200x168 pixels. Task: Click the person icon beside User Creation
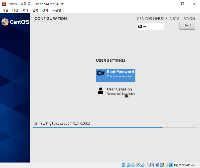pos(101,91)
